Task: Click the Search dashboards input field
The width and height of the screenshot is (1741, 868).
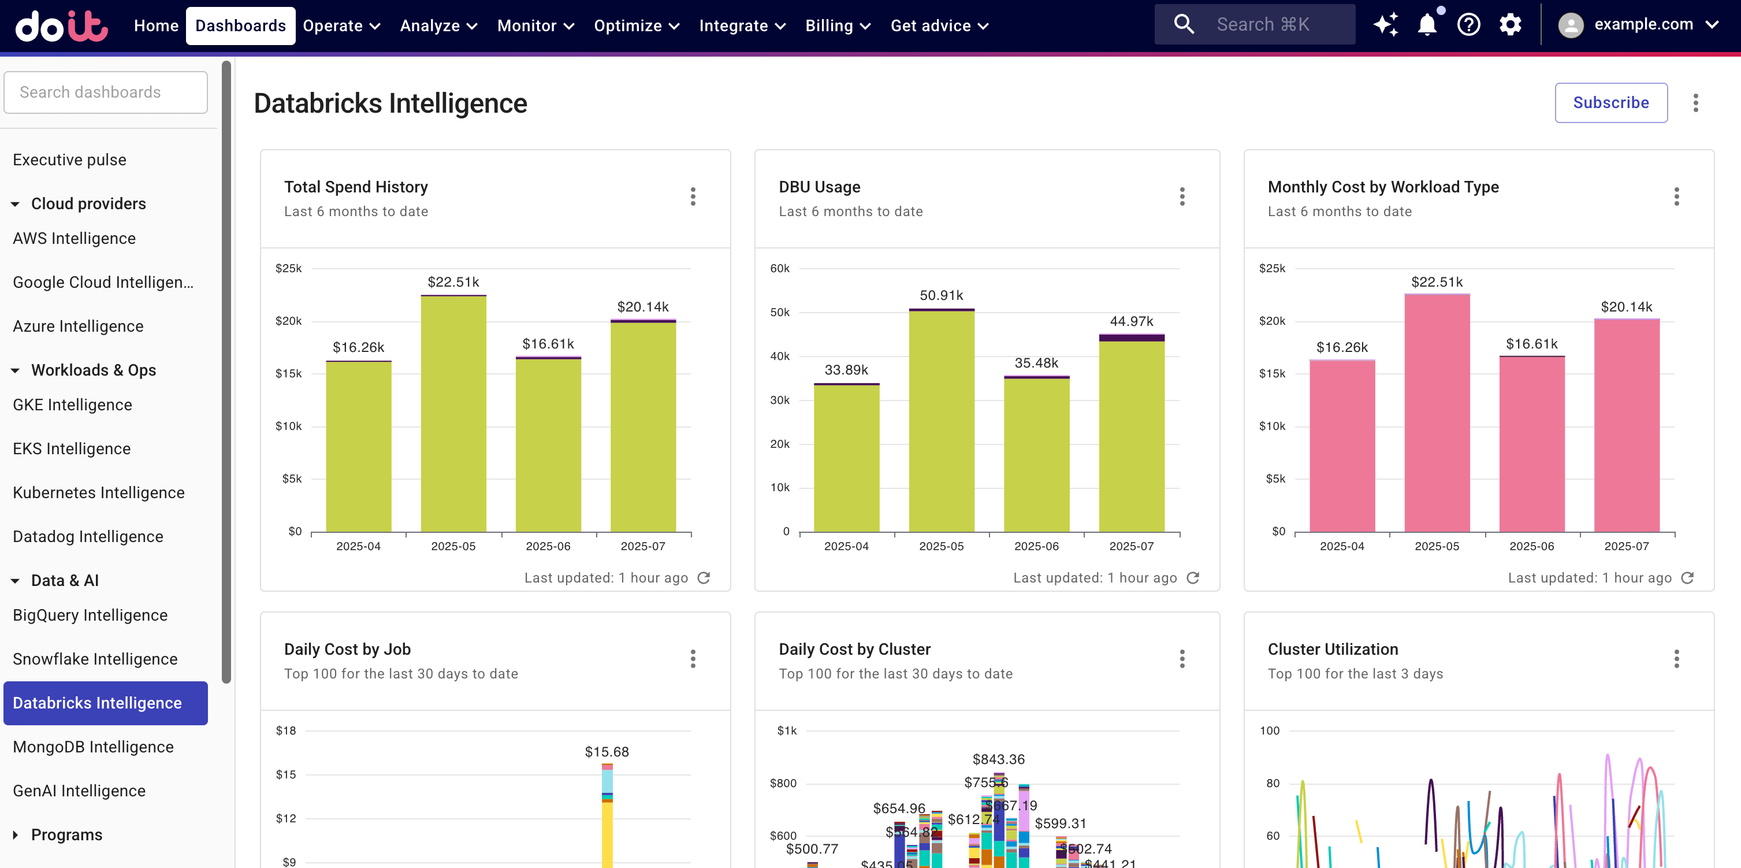Action: point(106,92)
